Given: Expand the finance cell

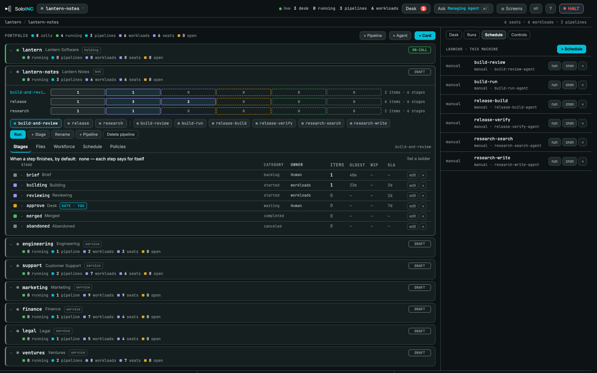Looking at the screenshot, I should coord(11,310).
